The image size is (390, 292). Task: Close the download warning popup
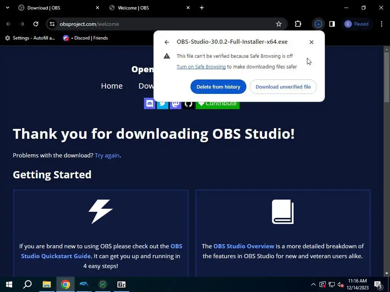point(312,42)
